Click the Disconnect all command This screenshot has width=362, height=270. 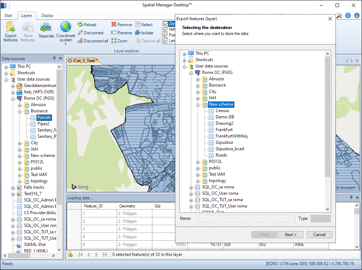pyautogui.click(x=93, y=41)
